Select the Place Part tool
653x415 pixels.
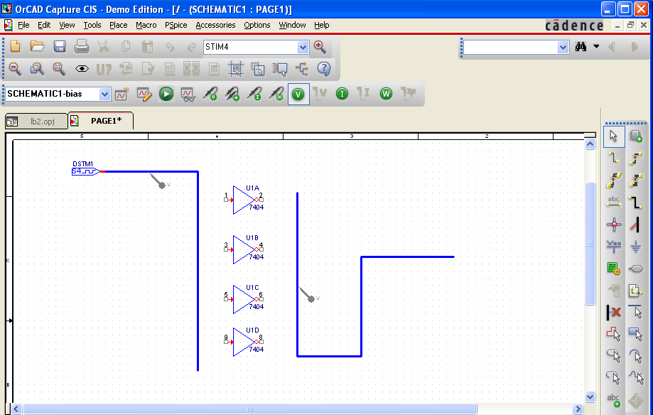[x=635, y=136]
